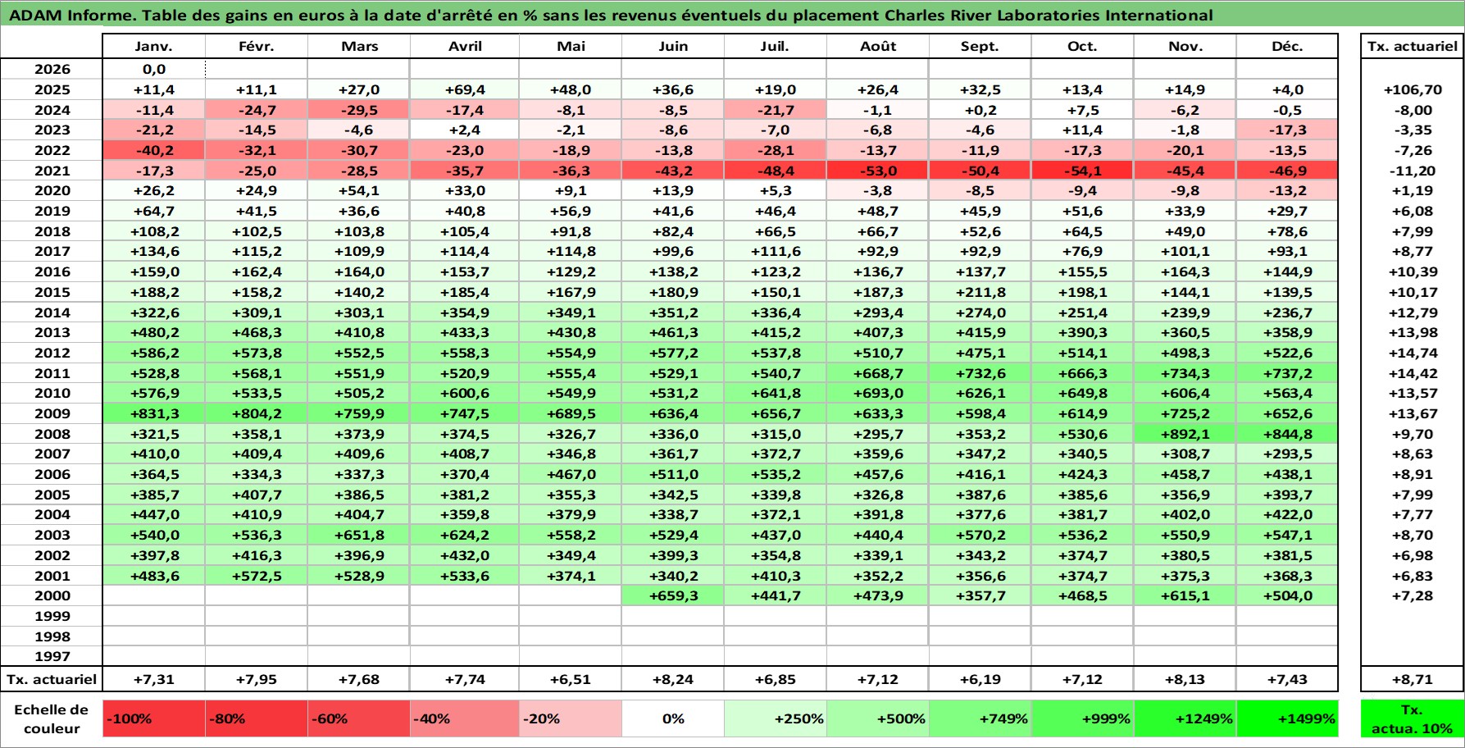The height and width of the screenshot is (748, 1465).
Task: Click the +844,8 cell for Déc. 2008
Action: [x=1287, y=434]
